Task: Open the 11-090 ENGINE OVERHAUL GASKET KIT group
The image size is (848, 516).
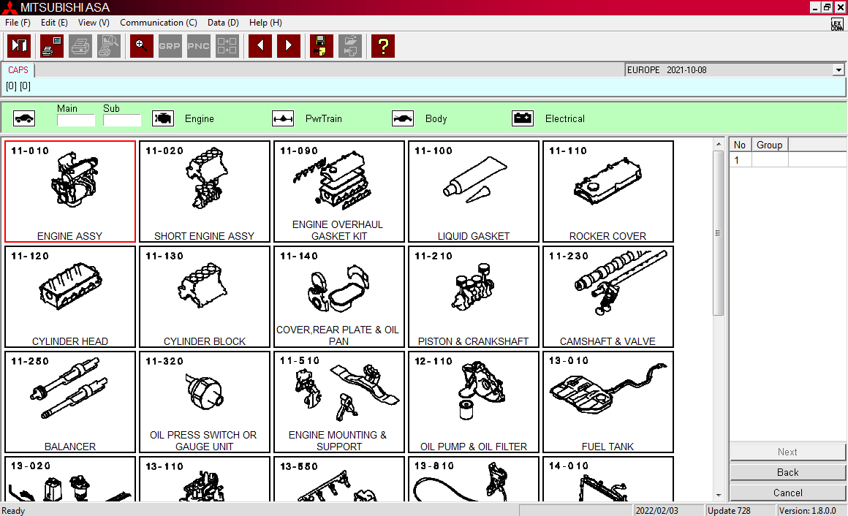Action: 339,191
